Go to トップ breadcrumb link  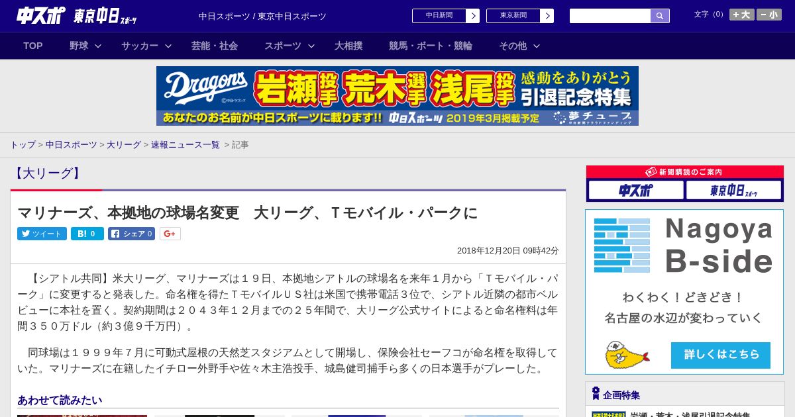click(23, 145)
